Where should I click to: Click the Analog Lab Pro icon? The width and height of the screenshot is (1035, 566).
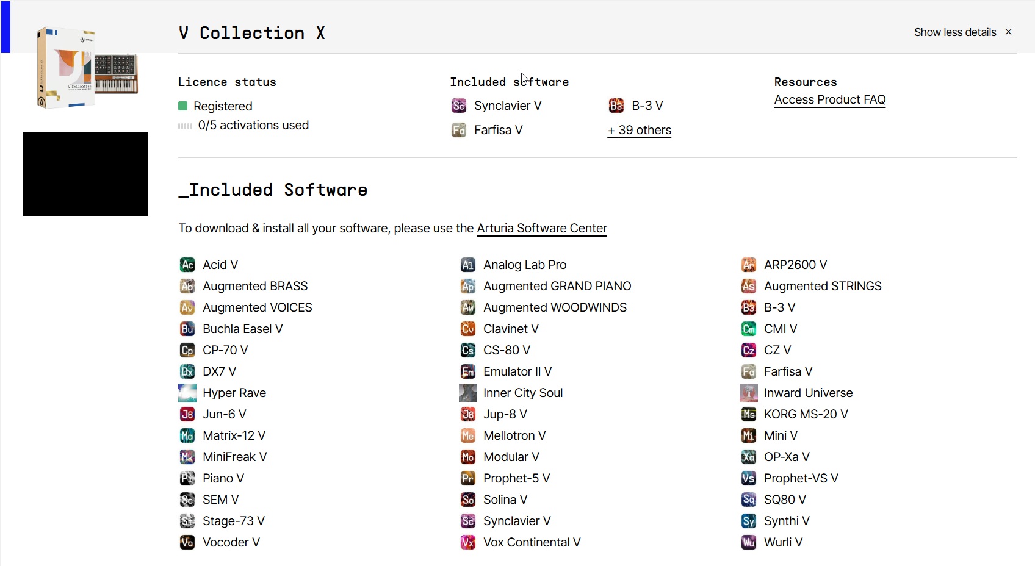tap(468, 265)
